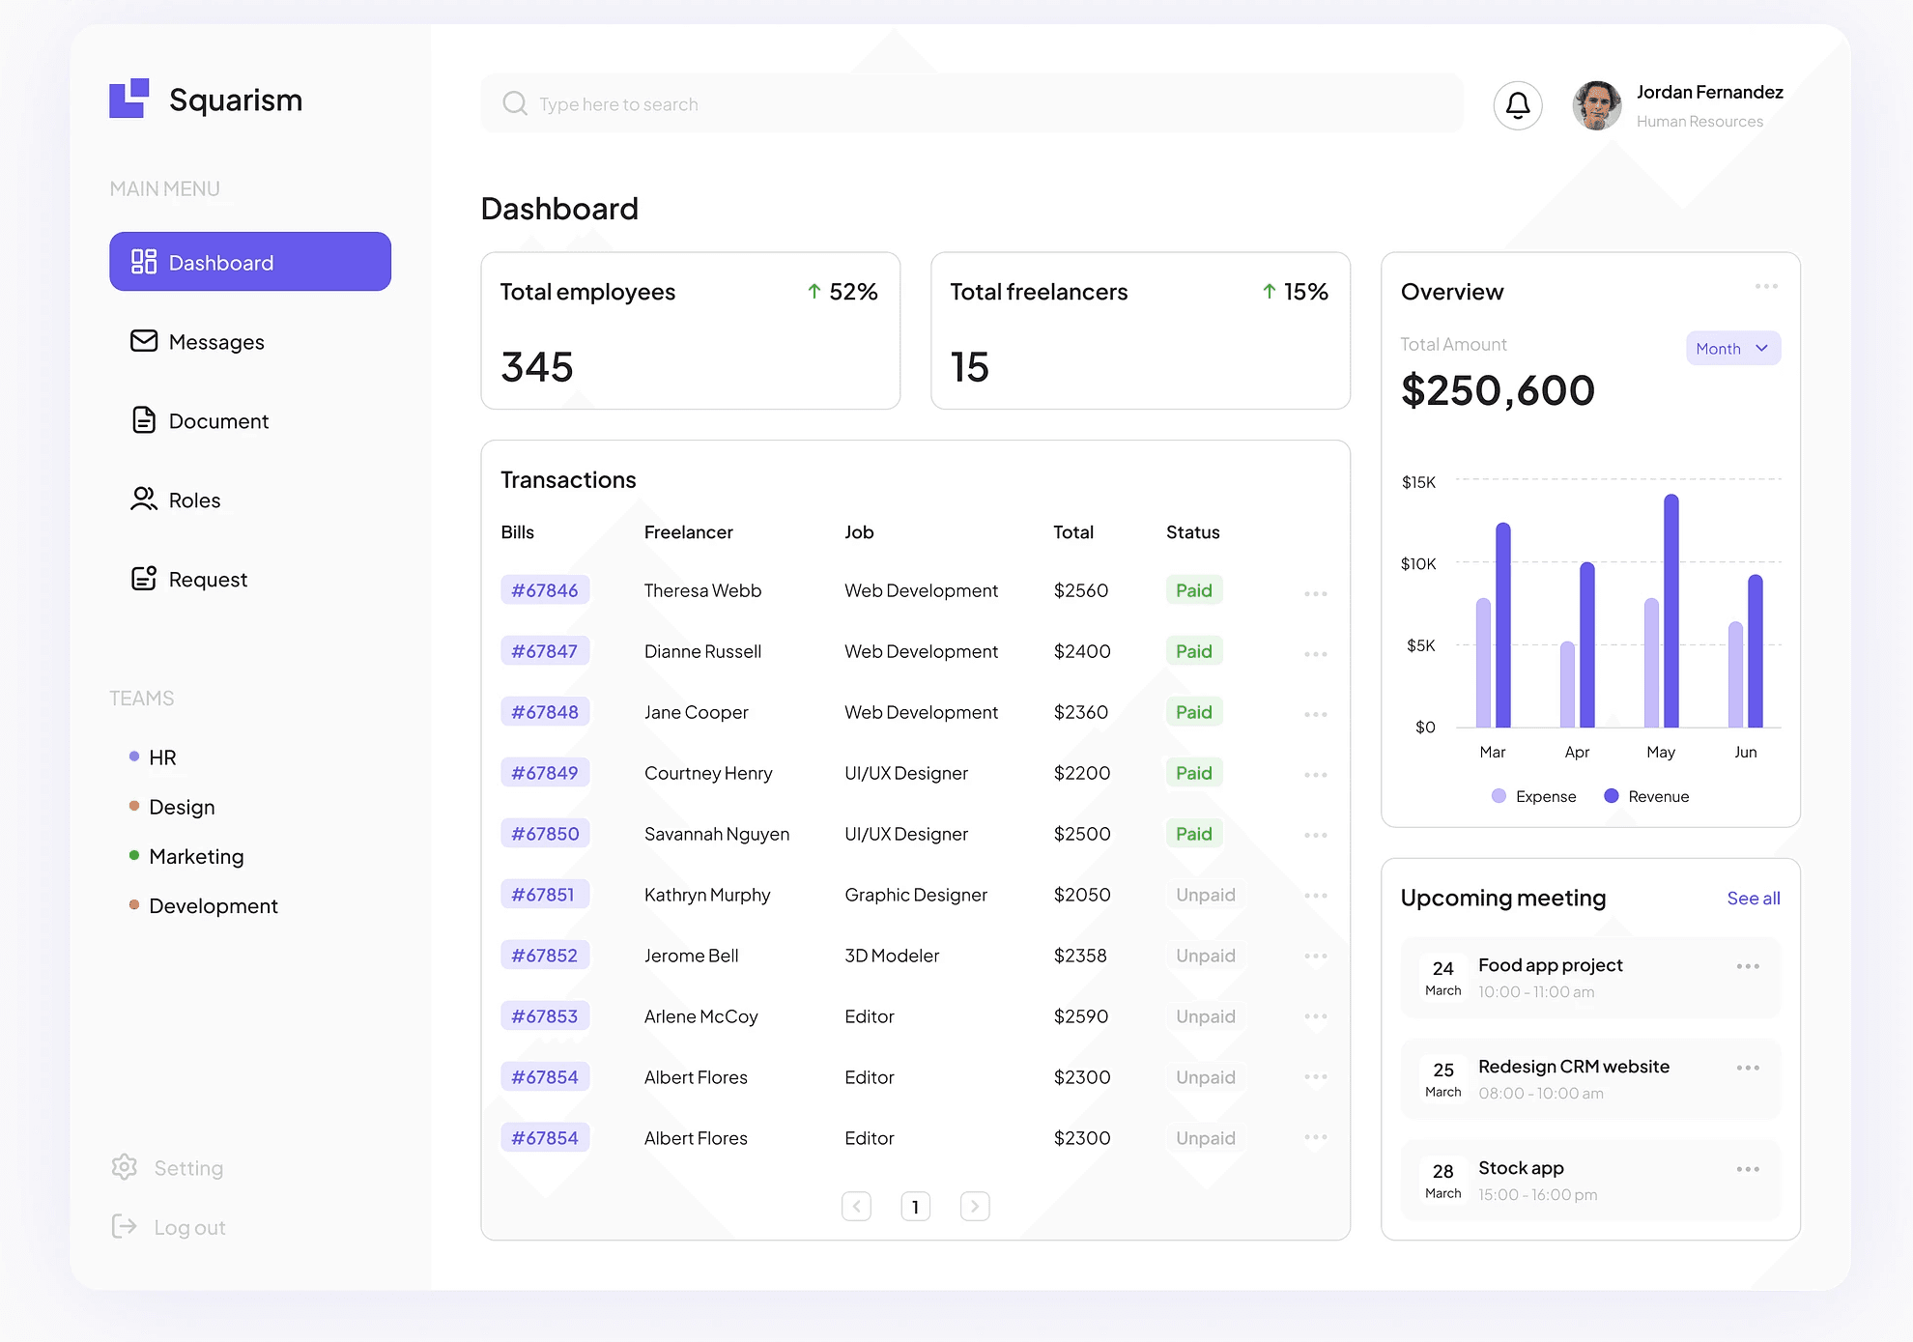1913x1342 pixels.
Task: Open Stock app meeting options
Action: pos(1748,1169)
